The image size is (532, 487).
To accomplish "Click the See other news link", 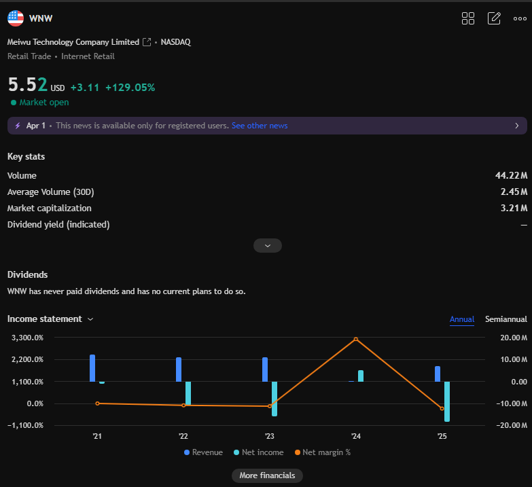I will click(x=260, y=126).
